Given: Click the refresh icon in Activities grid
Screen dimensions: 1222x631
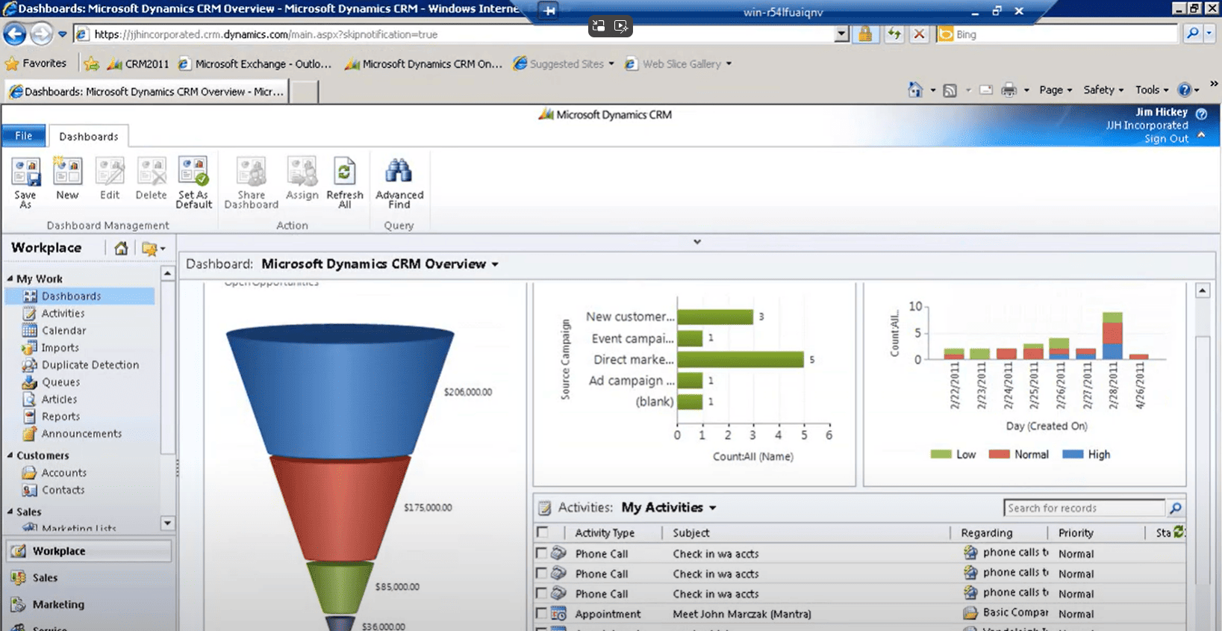Looking at the screenshot, I should [1179, 532].
